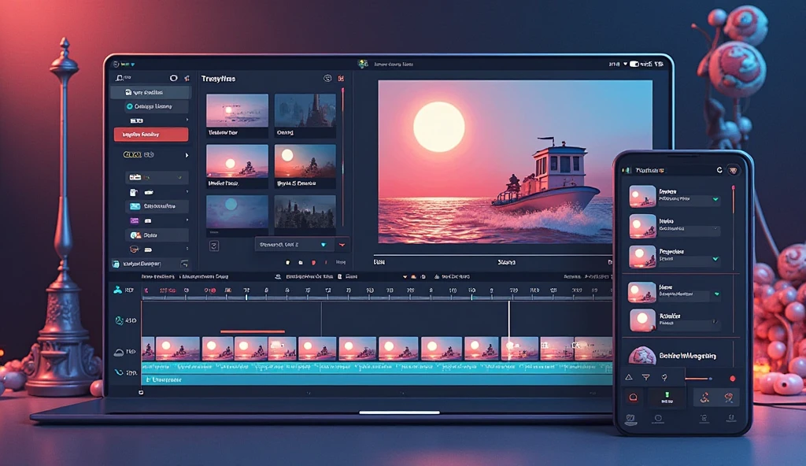This screenshot has width=806, height=466.
Task: Click the white ring icon atop the sidebar
Action: click(x=174, y=78)
